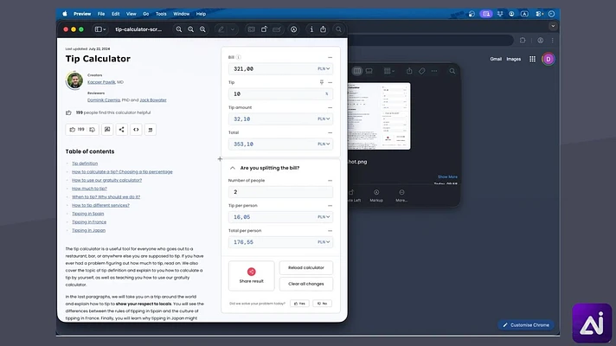Click the Share result button

[x=252, y=276]
